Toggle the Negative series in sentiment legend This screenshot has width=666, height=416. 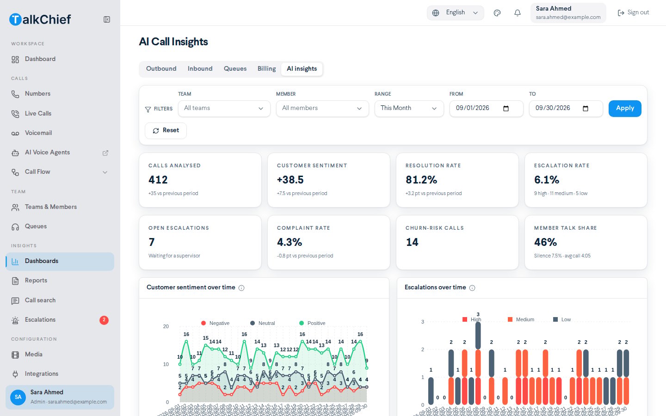(216, 323)
